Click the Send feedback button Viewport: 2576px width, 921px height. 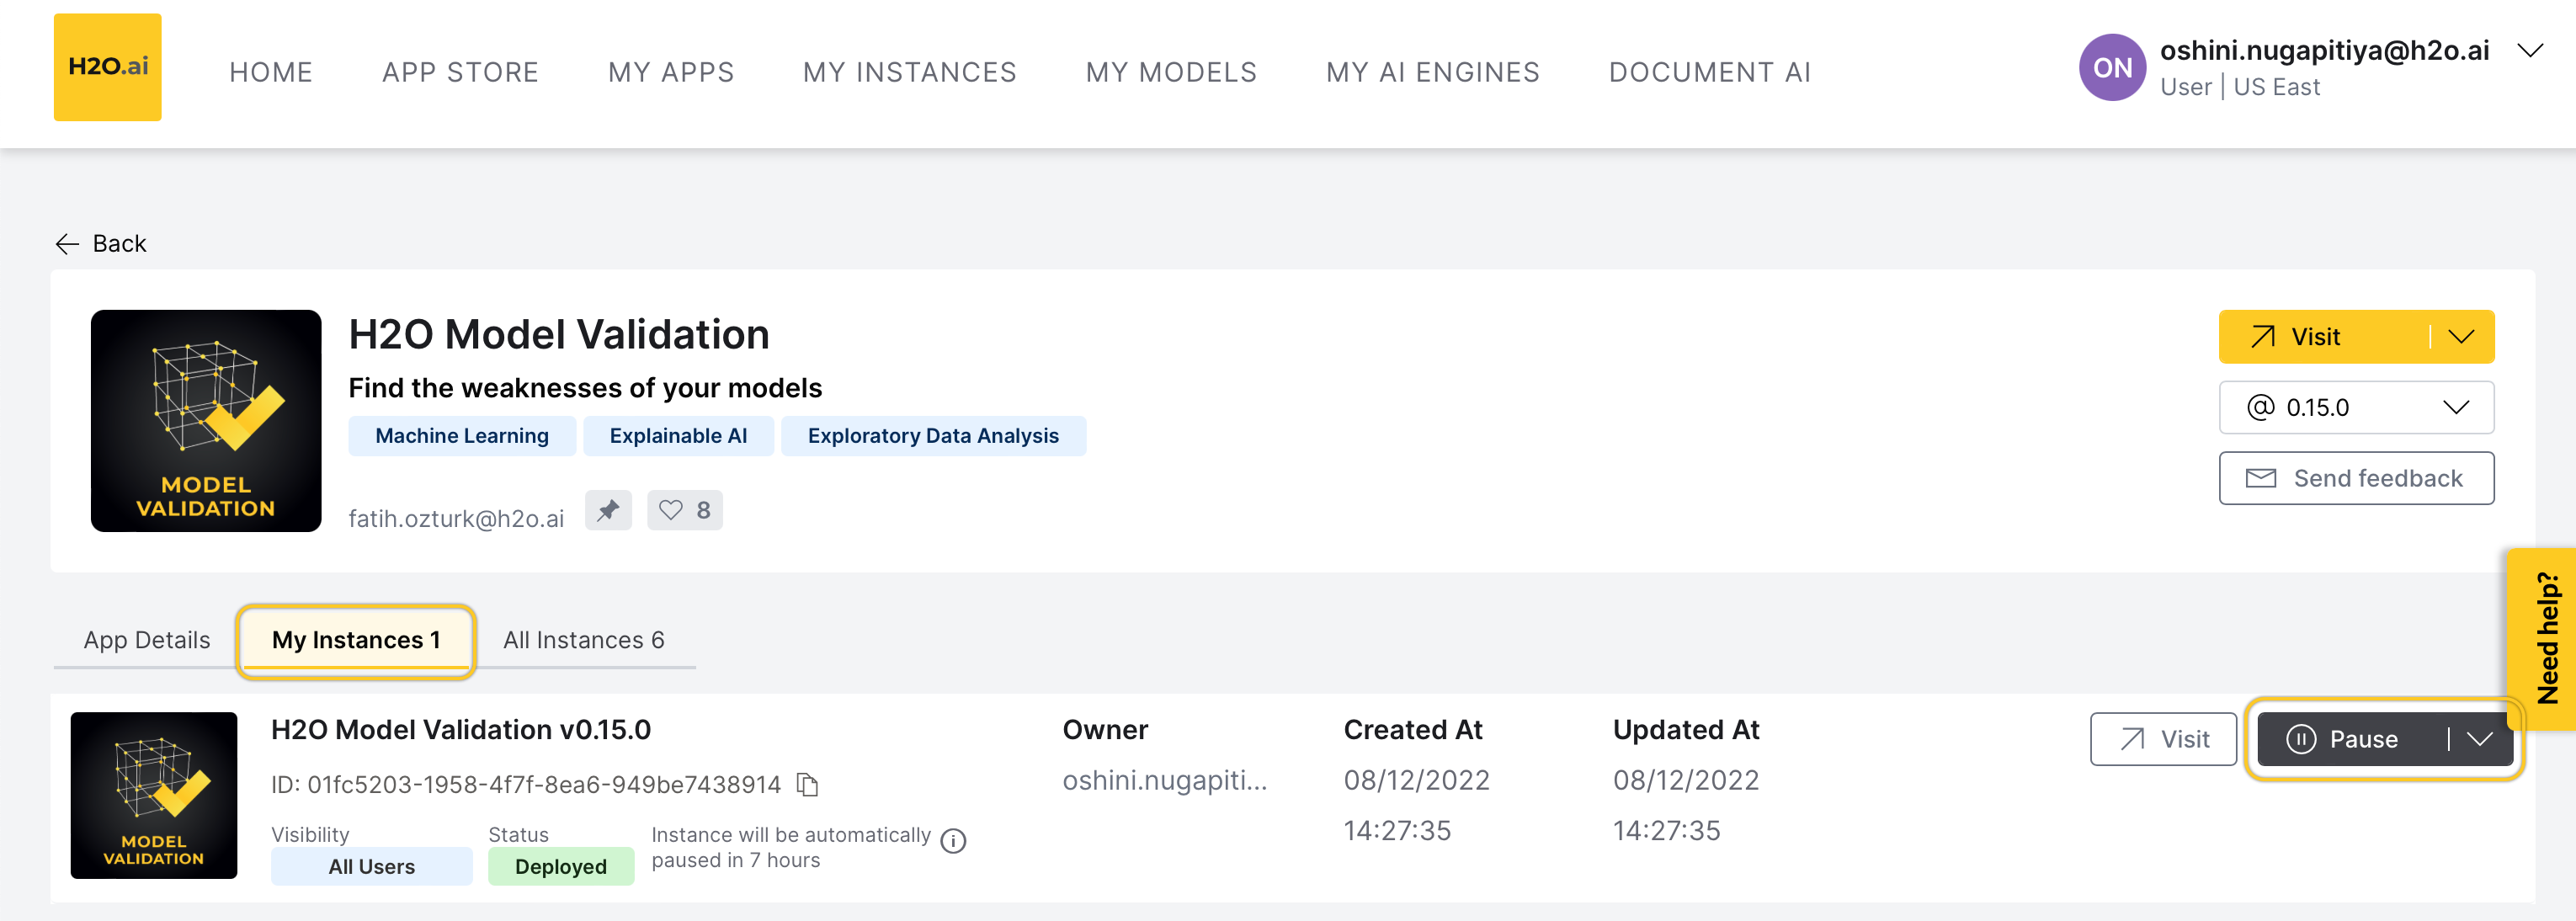pos(2355,479)
